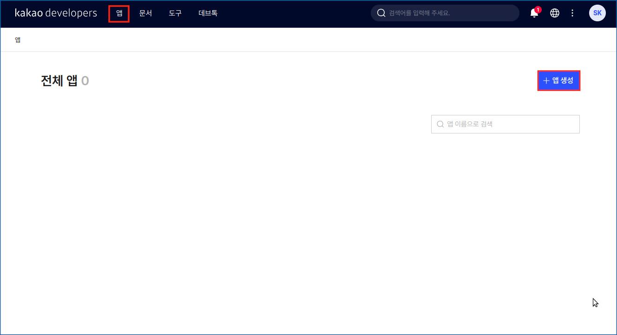
Task: Click the red notification badge showing 1
Action: 538,9
